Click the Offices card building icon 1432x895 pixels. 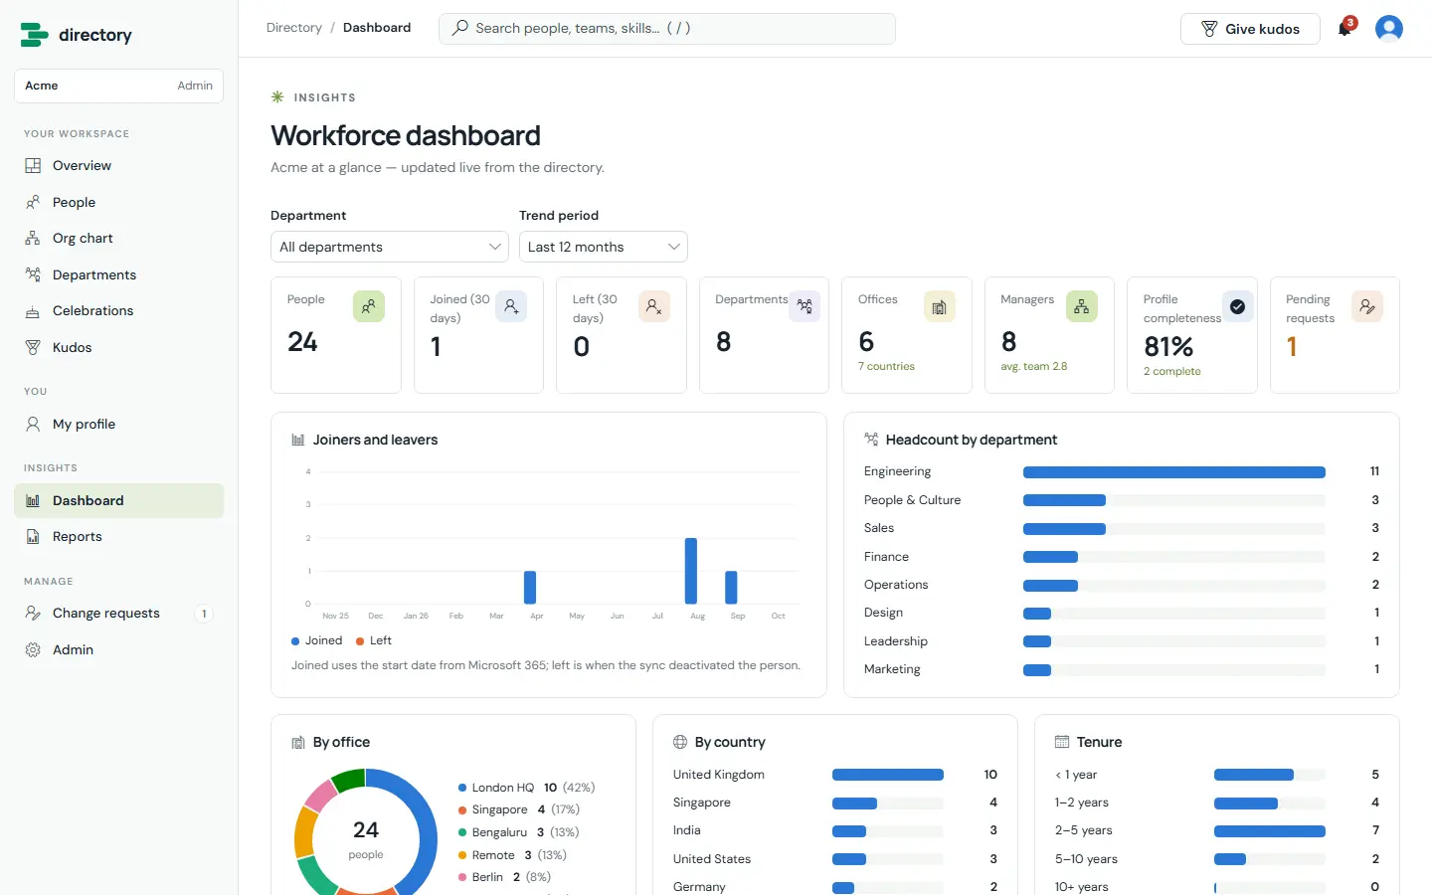pyautogui.click(x=940, y=306)
